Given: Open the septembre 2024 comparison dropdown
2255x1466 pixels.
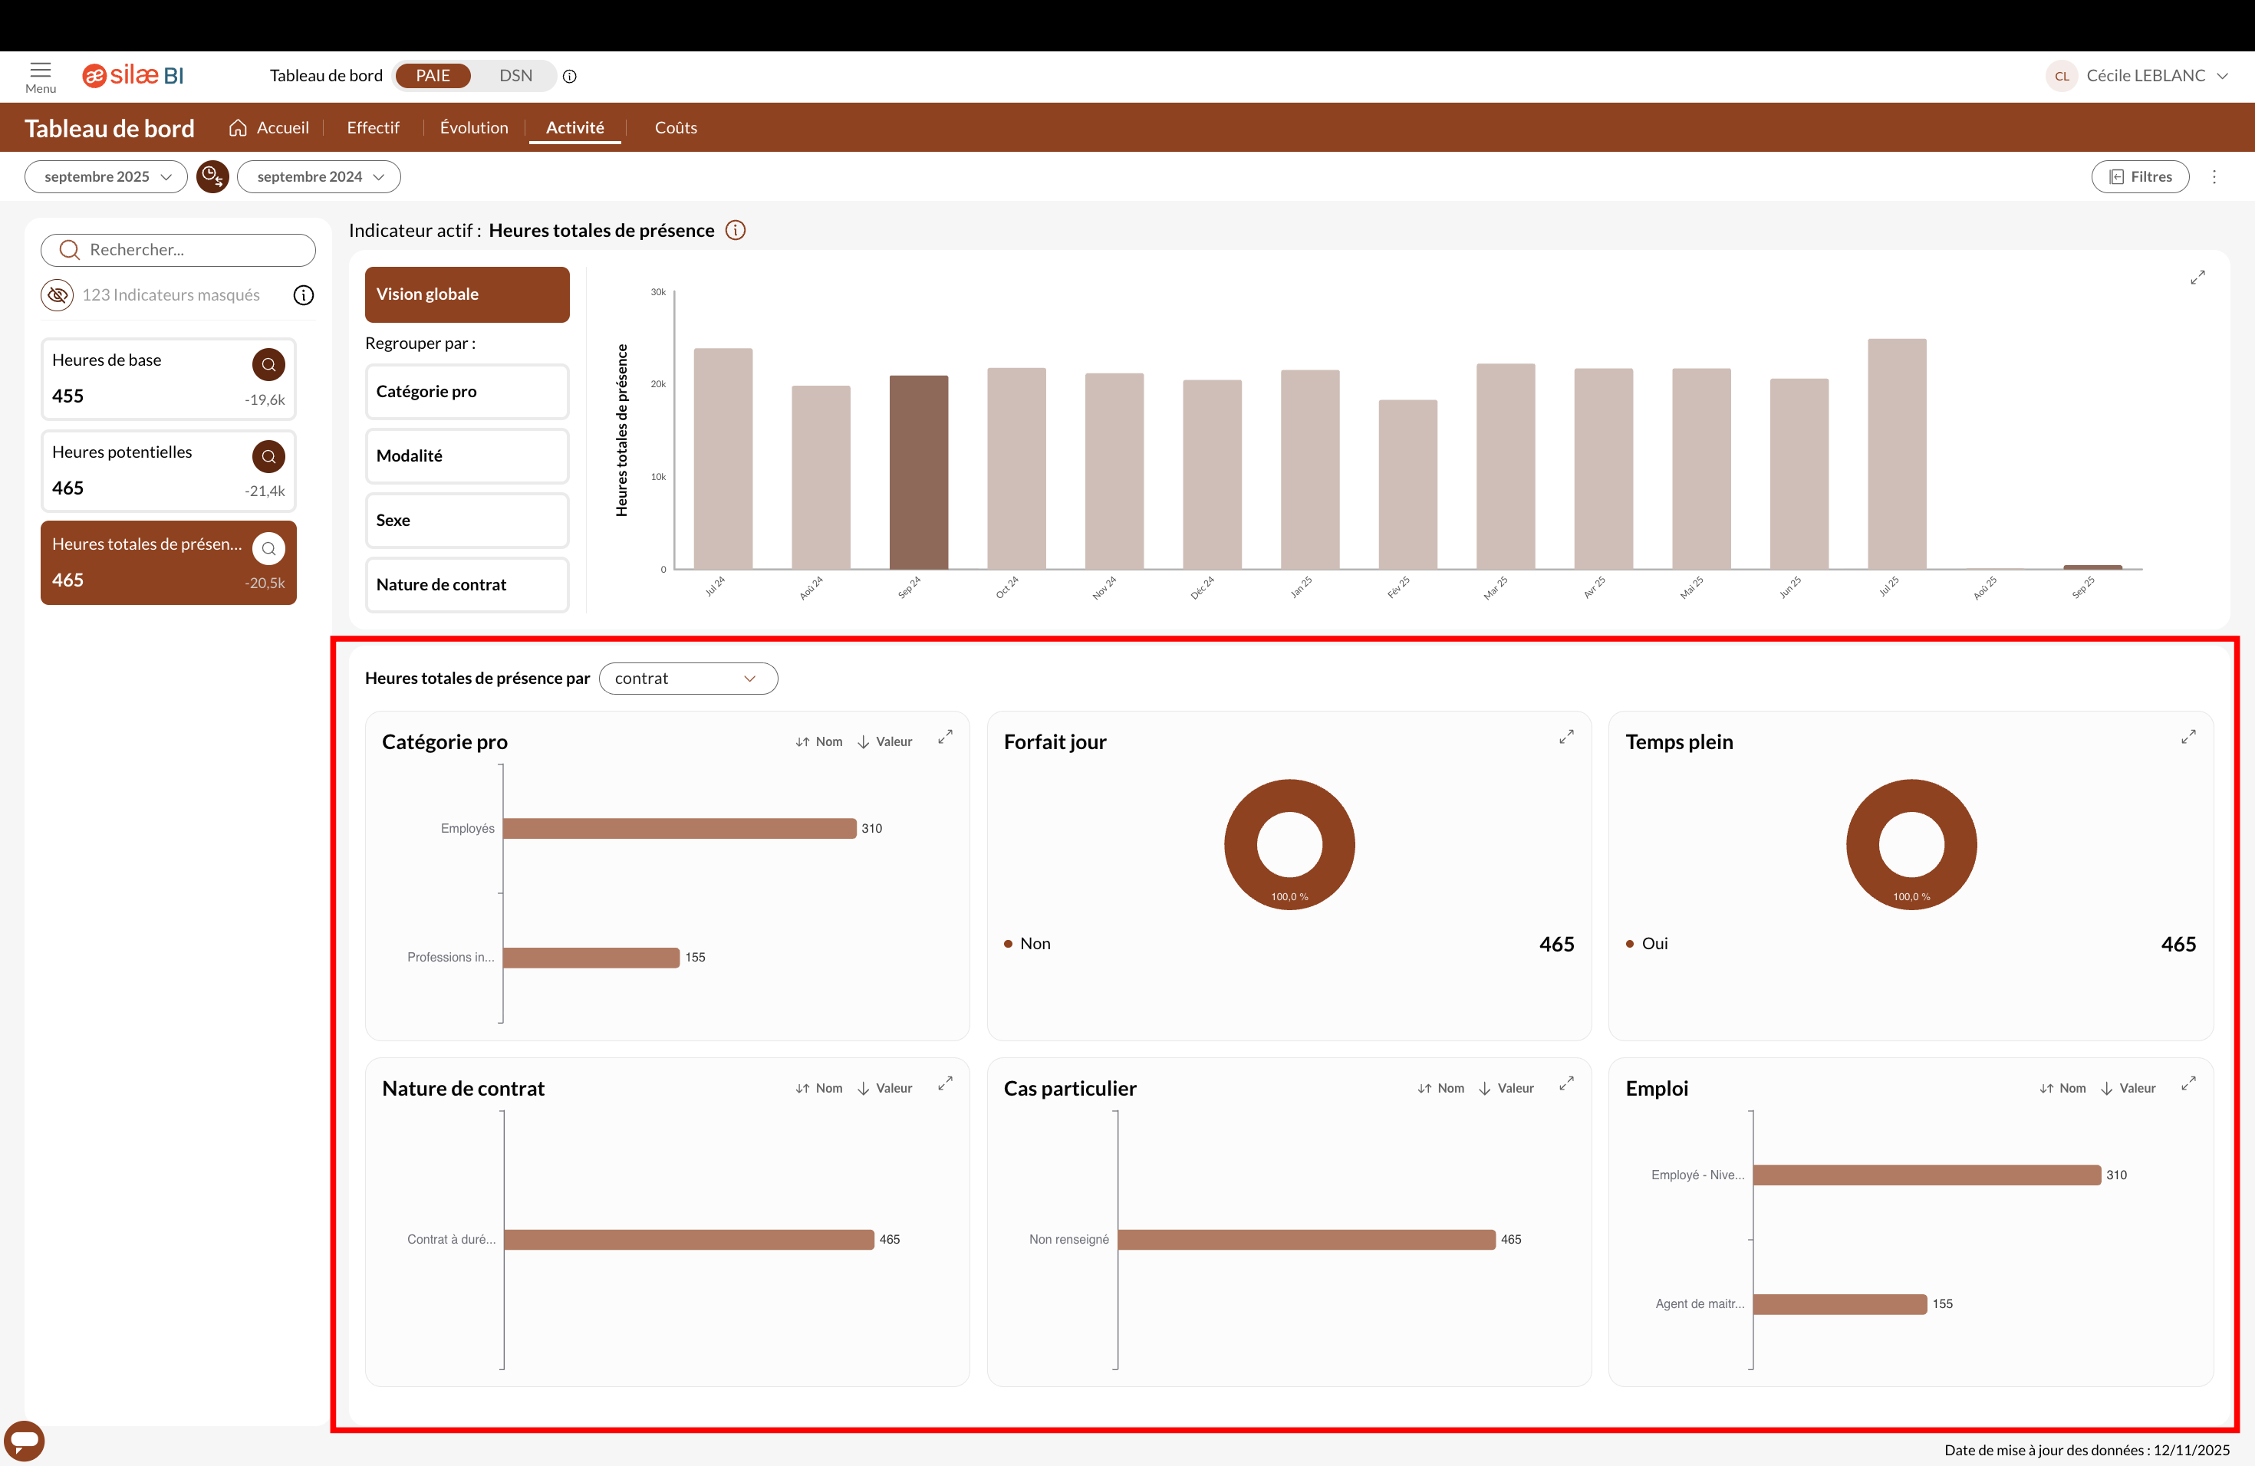Looking at the screenshot, I should coord(318,176).
